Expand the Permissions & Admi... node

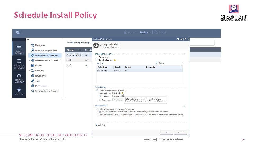29,61
